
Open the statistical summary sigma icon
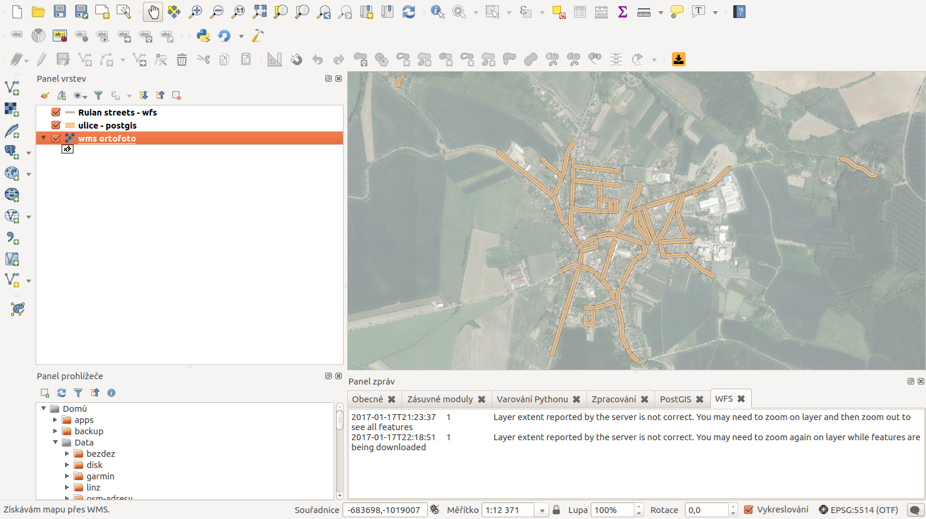(x=623, y=12)
